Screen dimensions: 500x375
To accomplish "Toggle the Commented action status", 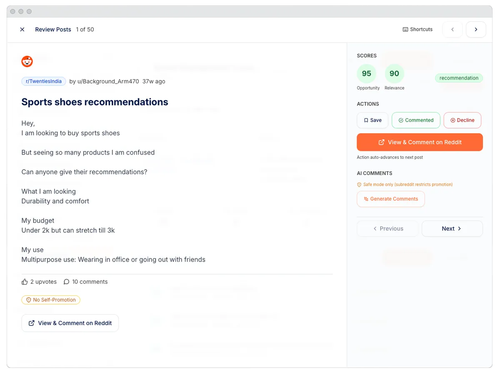I will 416,120.
